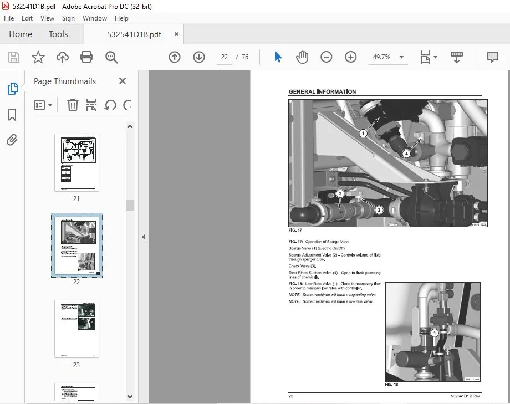Click the scrolling mode keyboard icon
Viewport: 510px width, 404px height.
click(x=457, y=57)
